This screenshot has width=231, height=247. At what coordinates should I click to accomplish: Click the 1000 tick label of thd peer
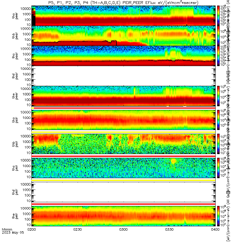[x=26, y=74]
